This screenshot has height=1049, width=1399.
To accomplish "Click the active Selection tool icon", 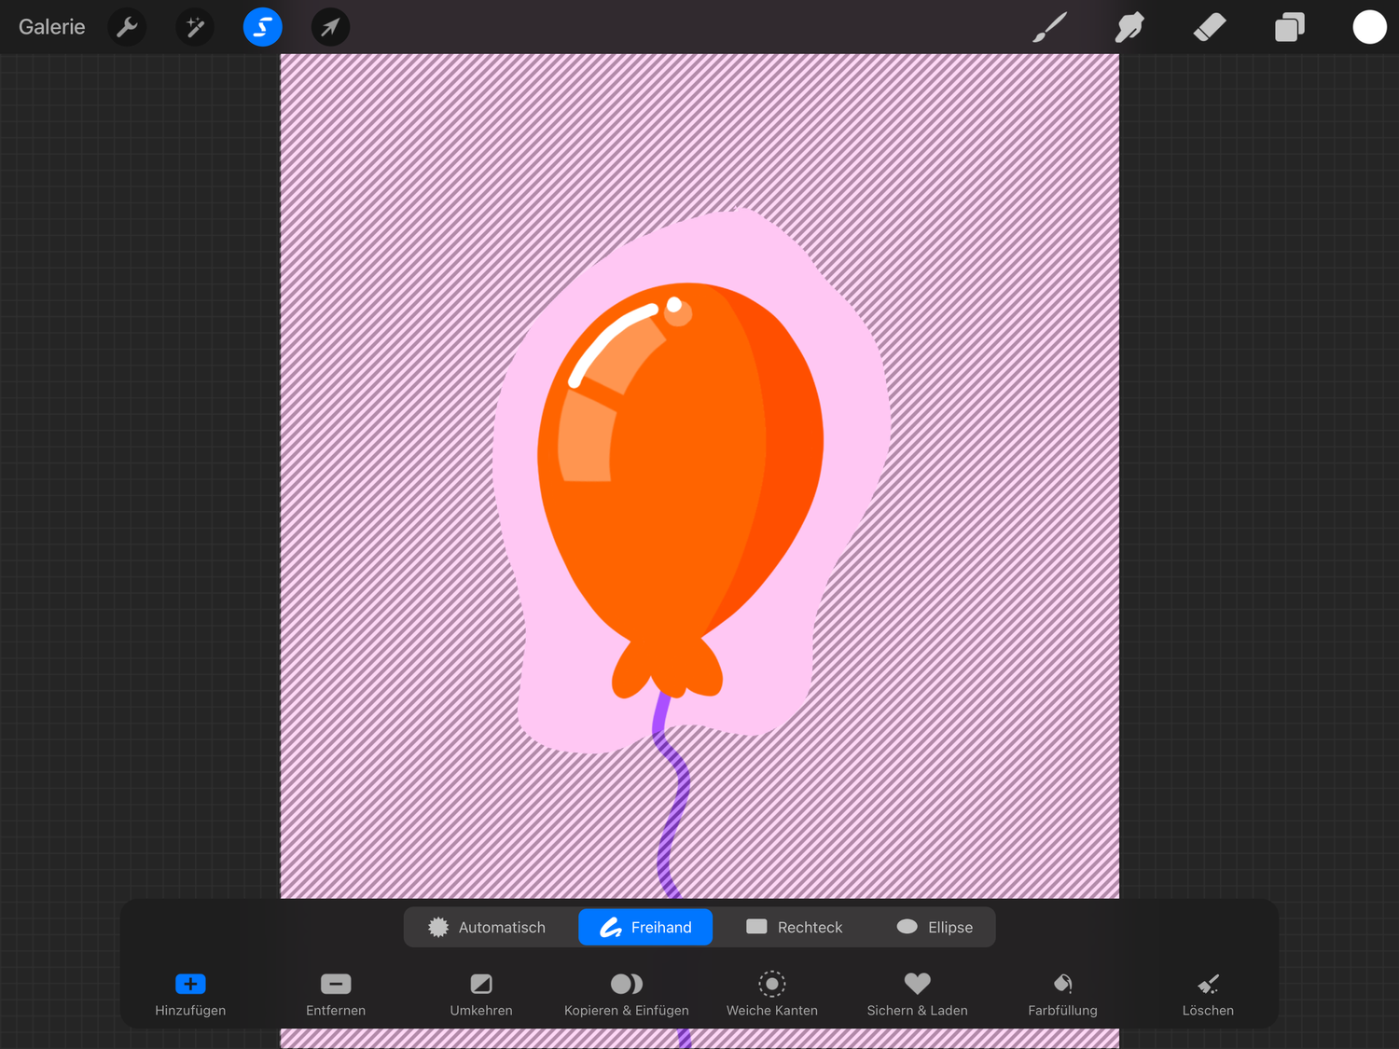I will click(262, 27).
